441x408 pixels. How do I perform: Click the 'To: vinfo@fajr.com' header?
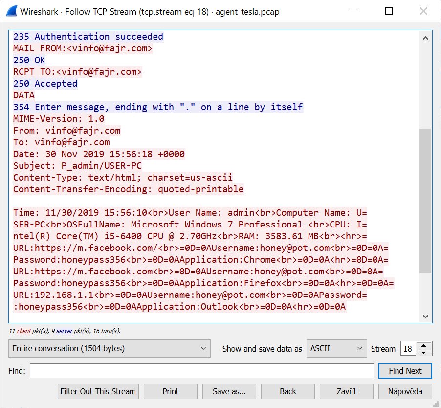tap(61, 142)
